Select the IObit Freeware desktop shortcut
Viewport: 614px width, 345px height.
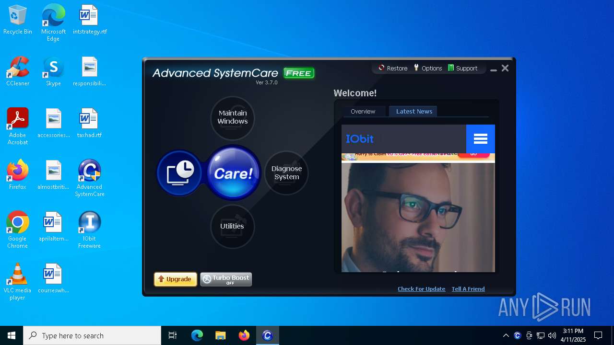[90, 230]
